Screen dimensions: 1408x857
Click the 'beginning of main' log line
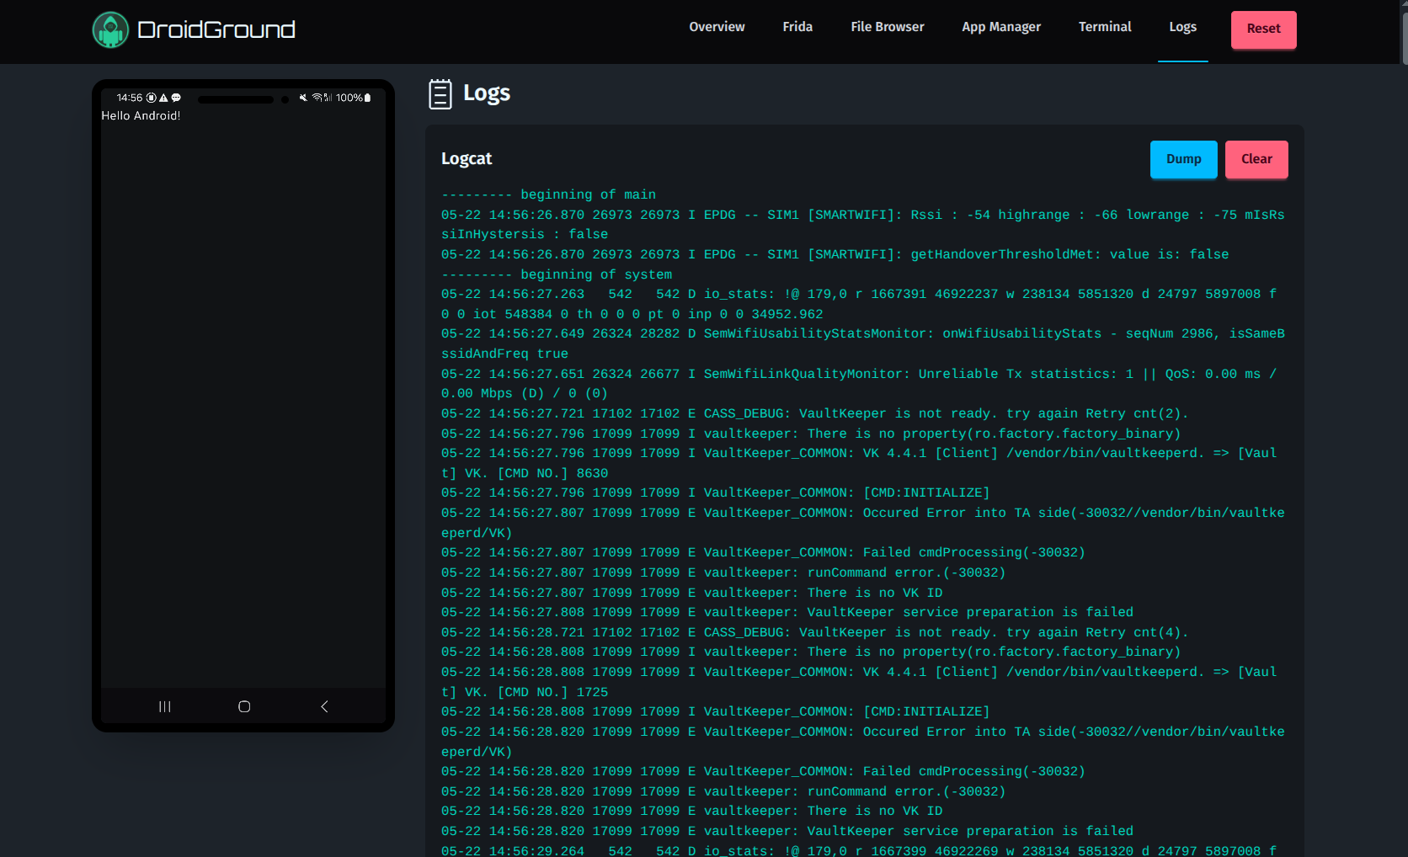548,194
